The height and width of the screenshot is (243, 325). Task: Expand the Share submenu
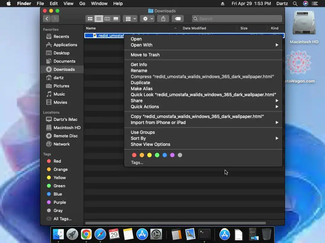tap(203, 101)
